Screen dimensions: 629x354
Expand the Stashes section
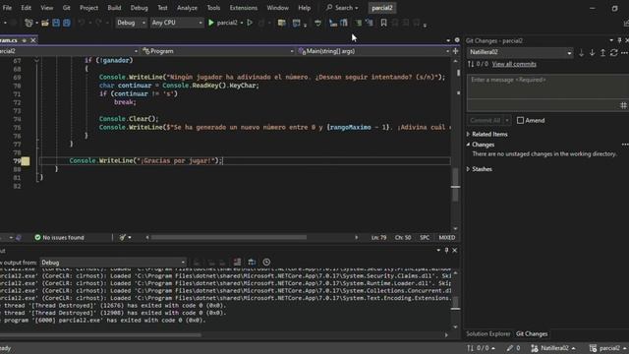(x=468, y=169)
